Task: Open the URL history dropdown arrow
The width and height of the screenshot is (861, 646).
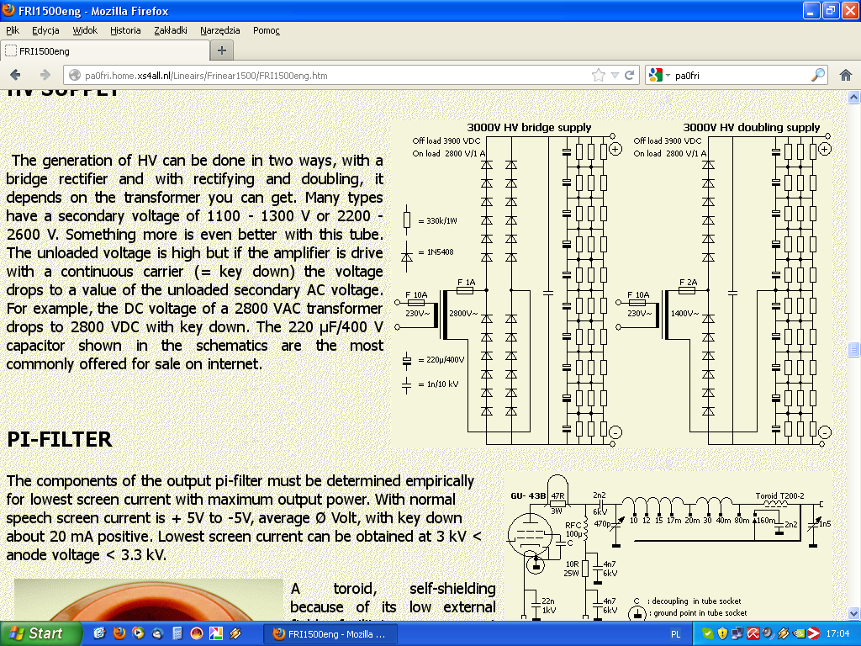Action: point(615,75)
